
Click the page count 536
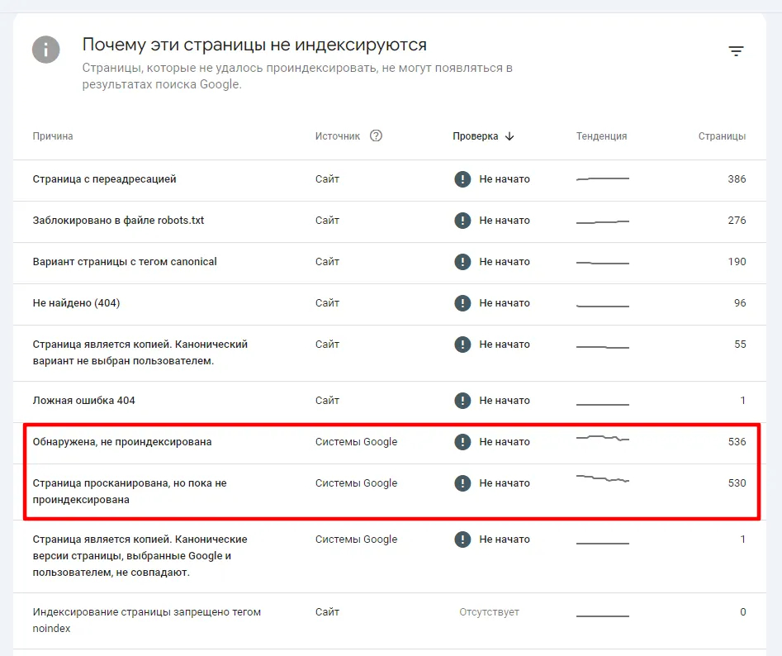(737, 442)
